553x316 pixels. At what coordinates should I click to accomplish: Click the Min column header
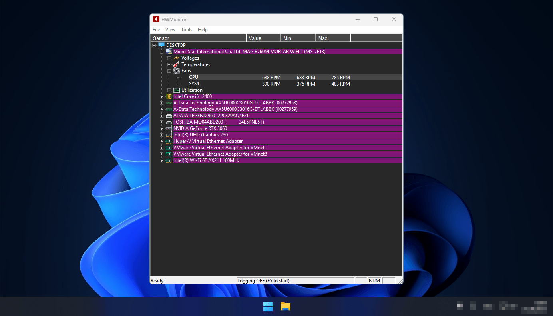click(298, 38)
